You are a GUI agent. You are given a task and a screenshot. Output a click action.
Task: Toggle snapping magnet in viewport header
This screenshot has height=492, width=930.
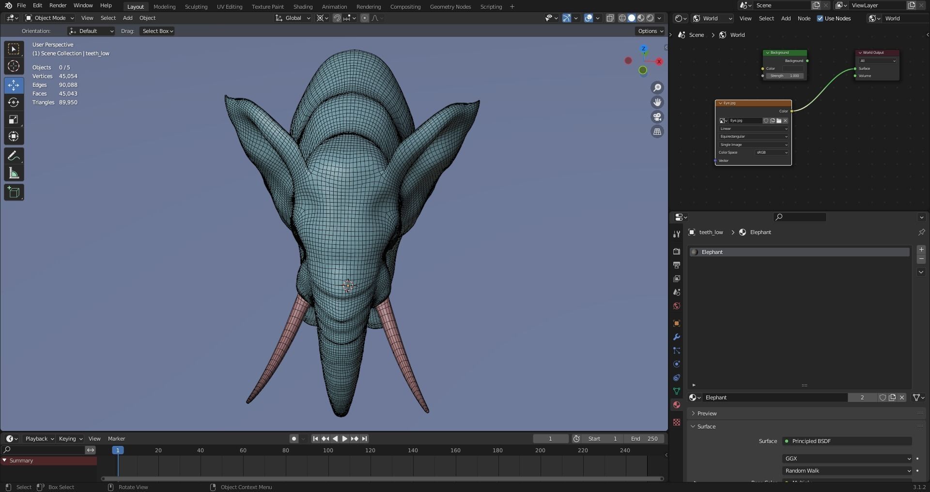(337, 18)
